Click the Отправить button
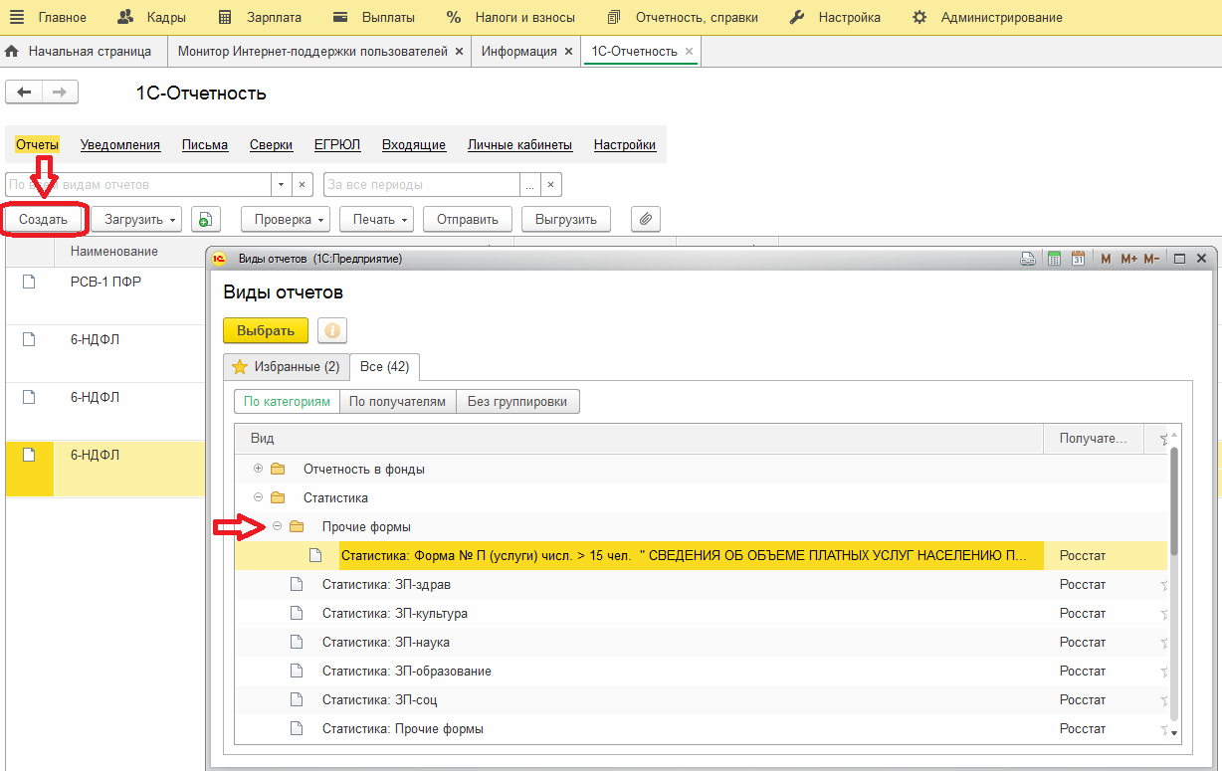The width and height of the screenshot is (1222, 771). (468, 220)
